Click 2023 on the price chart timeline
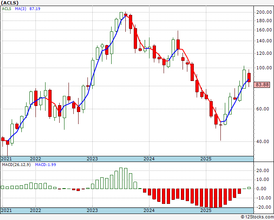 (x=92, y=159)
